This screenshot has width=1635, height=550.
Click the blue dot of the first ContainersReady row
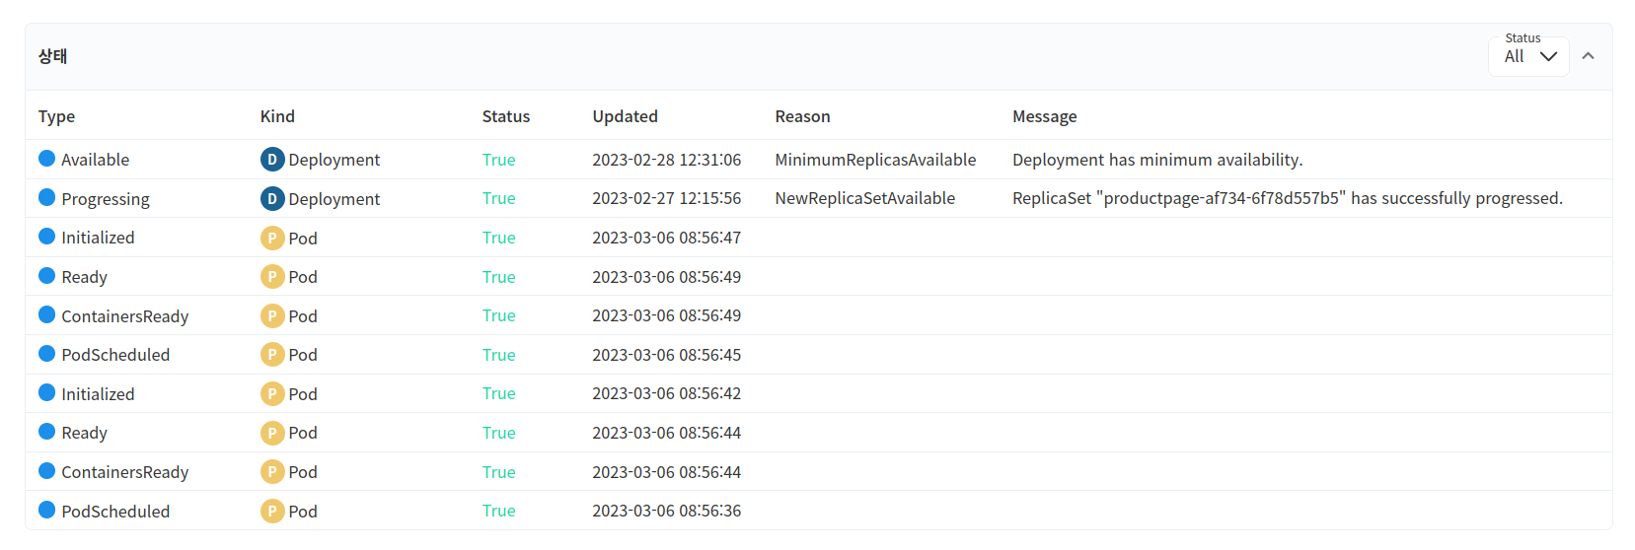click(x=46, y=314)
